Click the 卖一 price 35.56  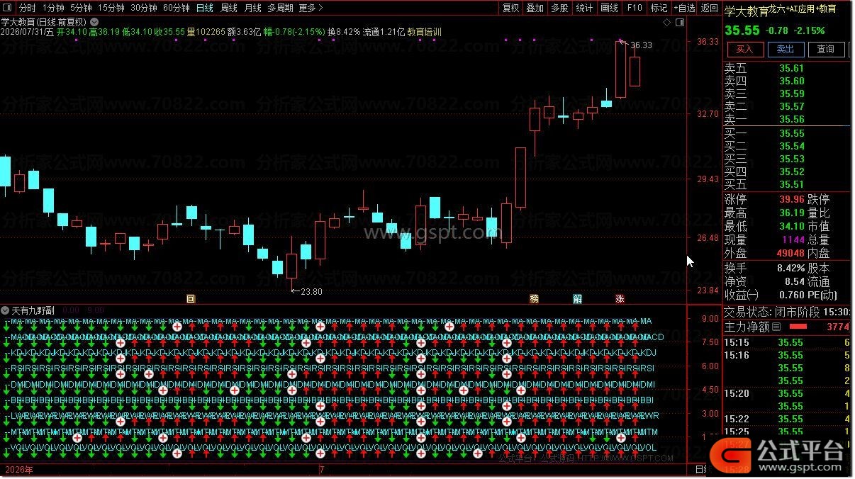pos(792,119)
